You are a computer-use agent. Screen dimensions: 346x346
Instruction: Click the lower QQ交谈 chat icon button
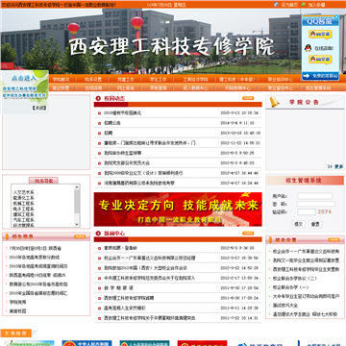[320, 60]
